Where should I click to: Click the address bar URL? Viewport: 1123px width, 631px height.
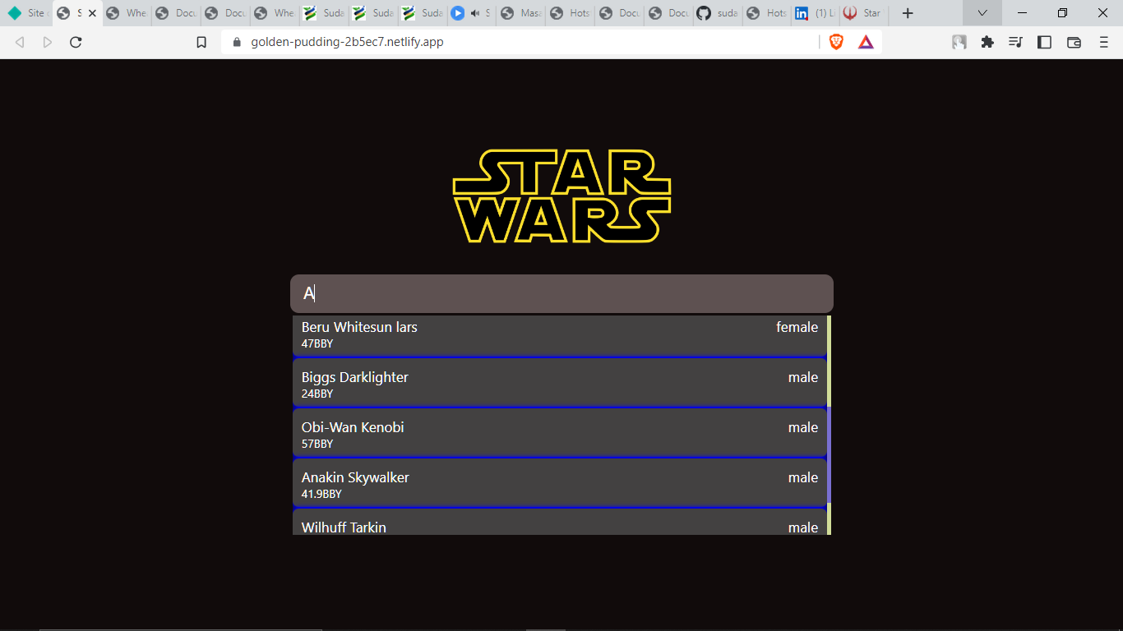click(347, 42)
